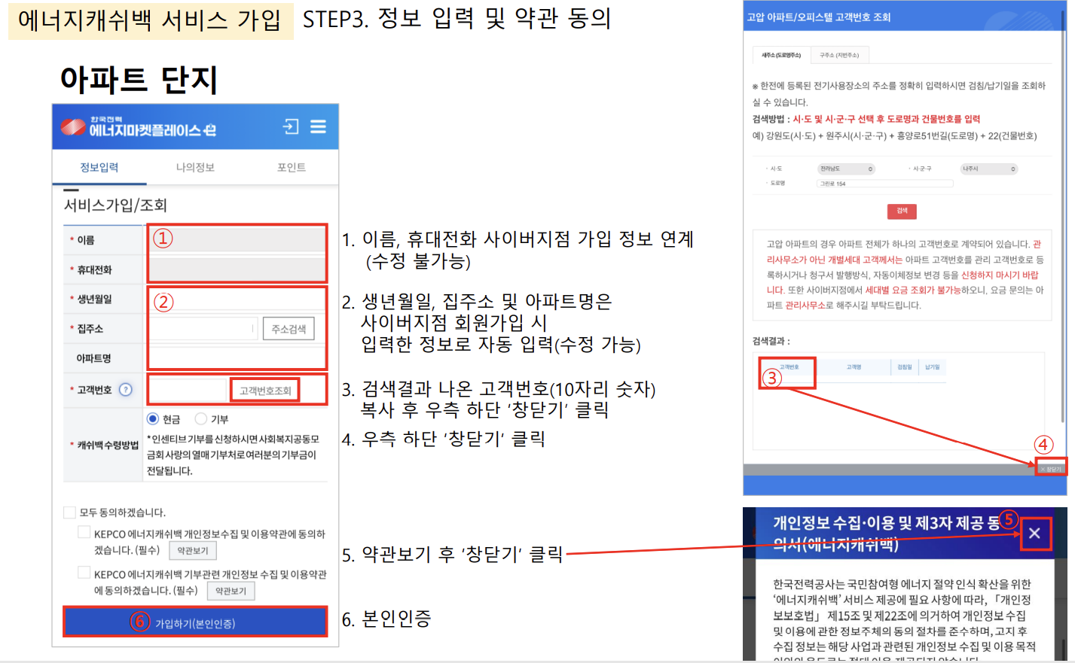Click the 서비스가입/조회 heading

point(115,205)
